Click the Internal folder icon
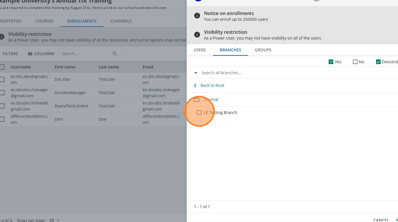 tap(197, 100)
